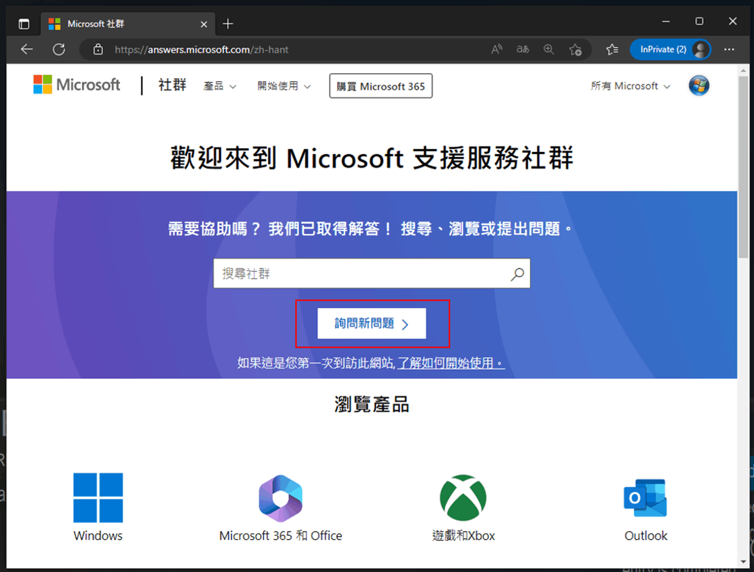This screenshot has height=572, width=754.
Task: Expand the 產品 dropdown menu
Action: pos(219,86)
